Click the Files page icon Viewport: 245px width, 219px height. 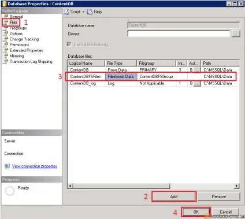pyautogui.click(x=6, y=22)
